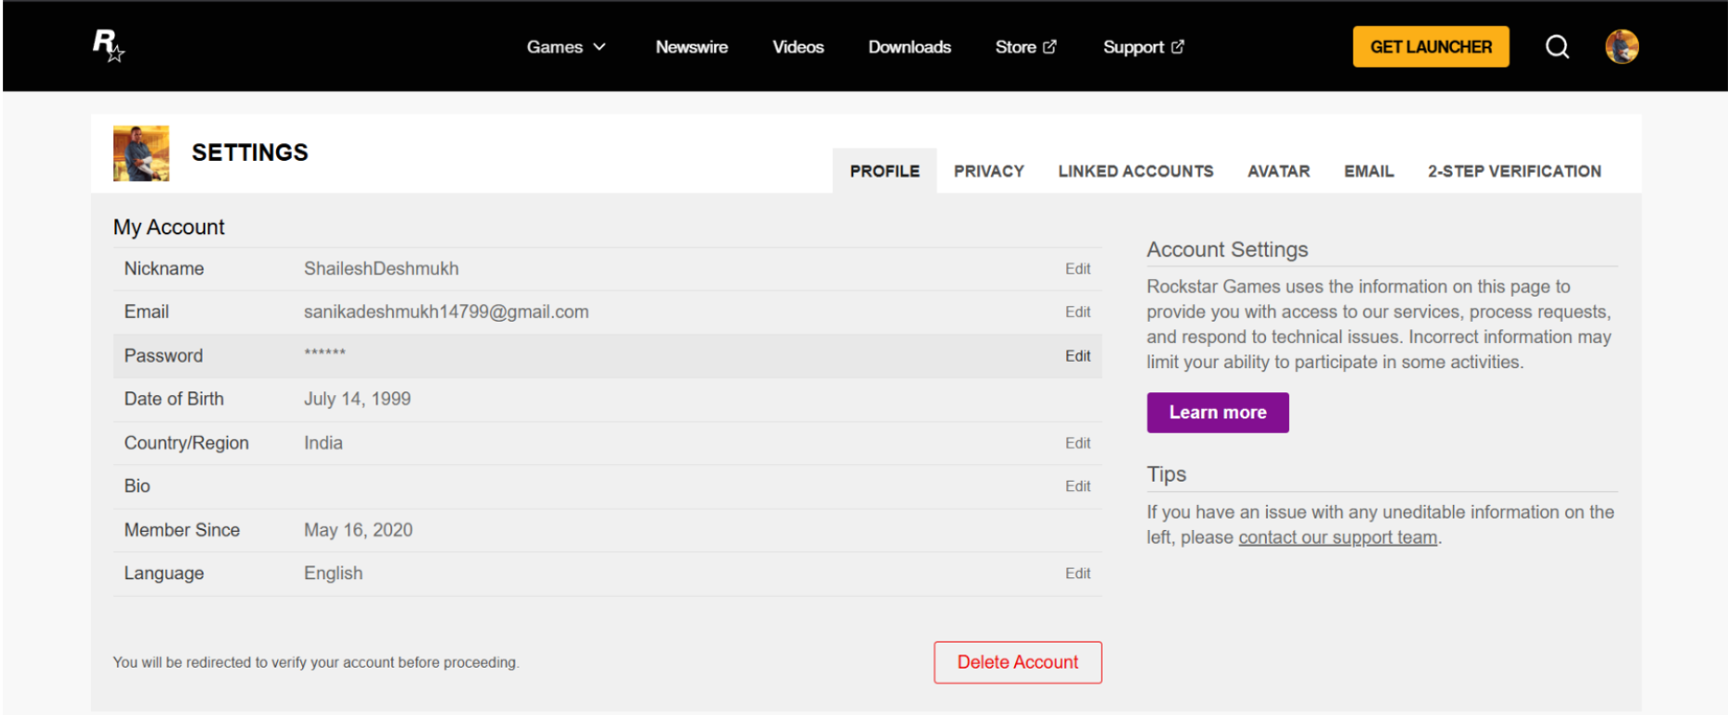Open the search magnifier icon
Screen dimensions: 1728x715
pos(1557,46)
